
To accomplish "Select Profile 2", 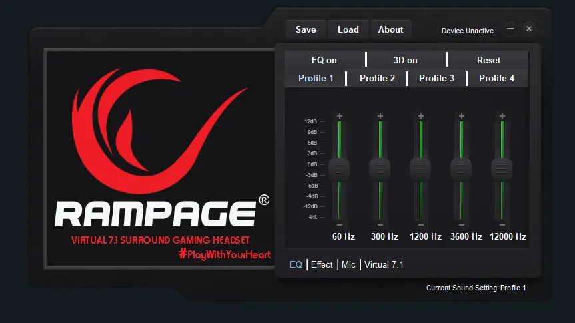I will [377, 78].
